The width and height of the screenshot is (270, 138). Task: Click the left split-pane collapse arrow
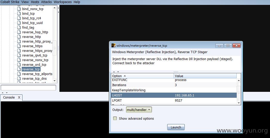[x=58, y=8]
